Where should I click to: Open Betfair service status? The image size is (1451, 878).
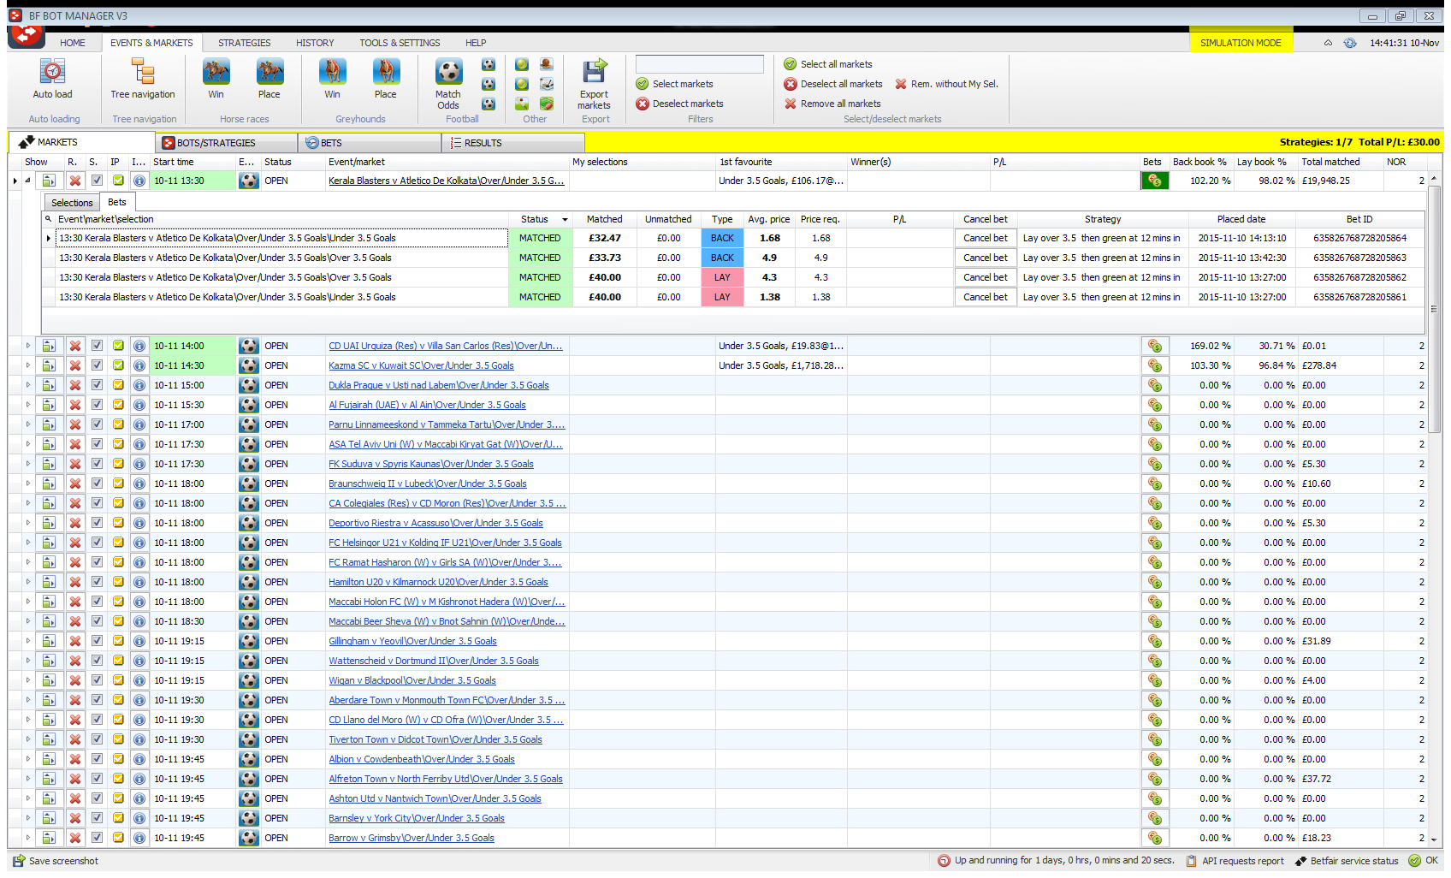pyautogui.click(x=1347, y=861)
